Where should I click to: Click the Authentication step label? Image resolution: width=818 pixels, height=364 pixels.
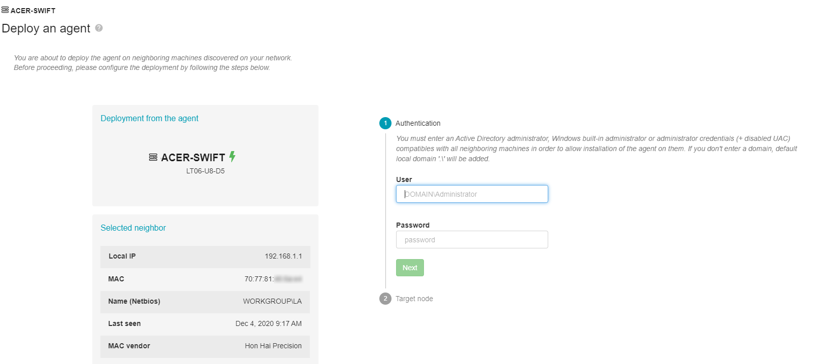click(x=418, y=123)
